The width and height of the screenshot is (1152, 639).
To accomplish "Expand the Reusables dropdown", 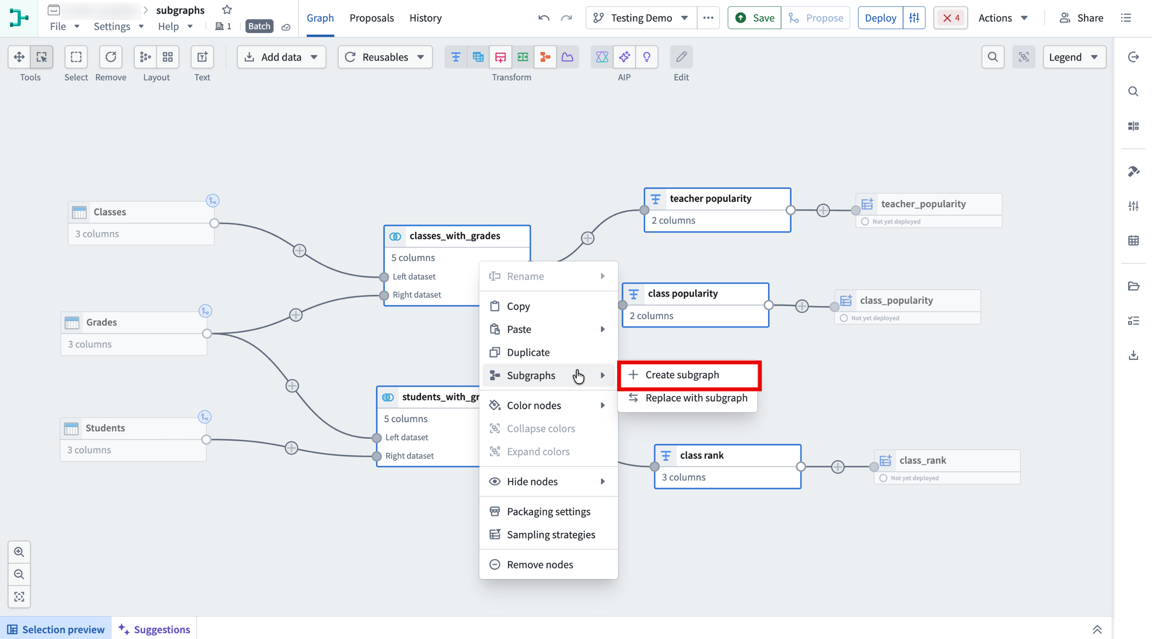I will 385,57.
